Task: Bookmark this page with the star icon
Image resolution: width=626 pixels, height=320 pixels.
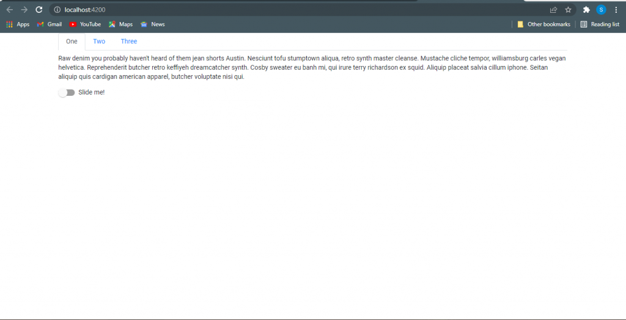Action: (x=568, y=10)
